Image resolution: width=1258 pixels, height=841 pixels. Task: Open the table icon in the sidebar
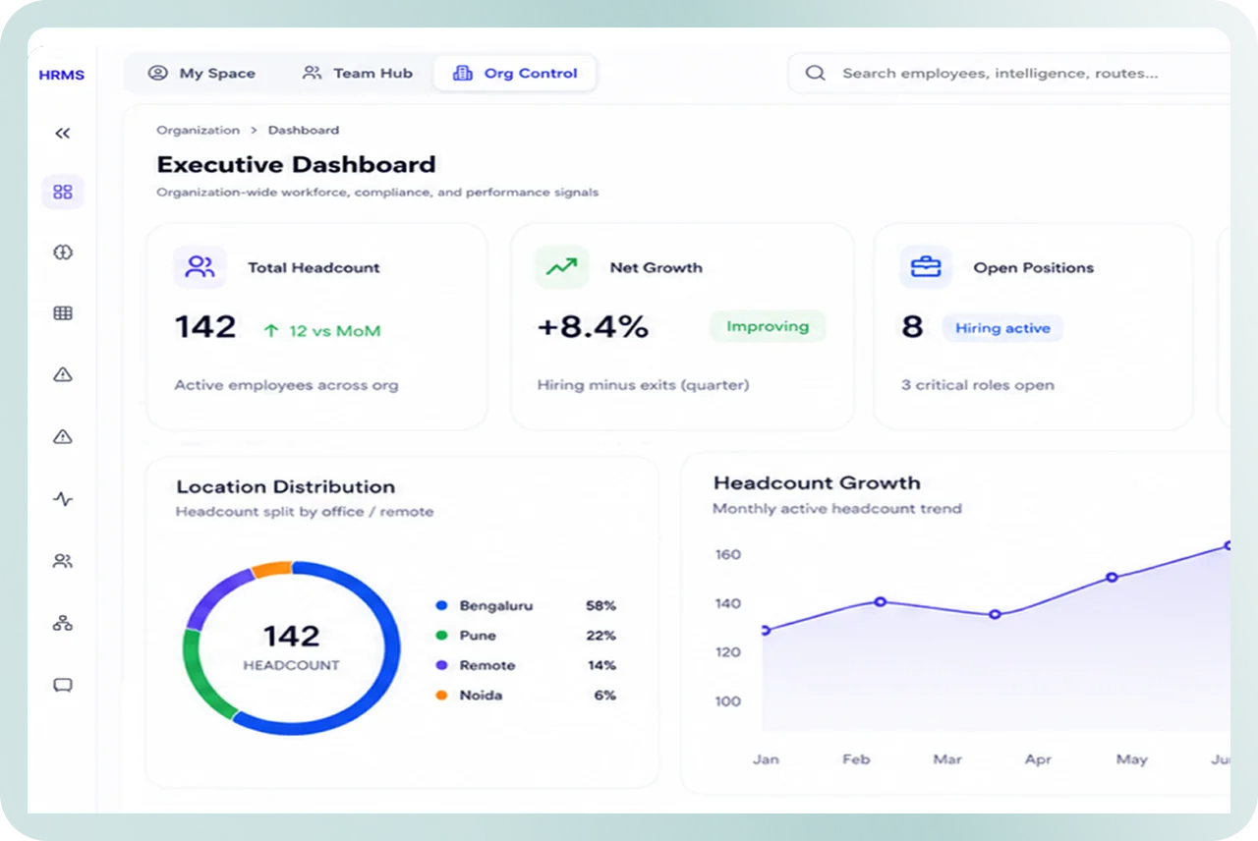coord(63,313)
